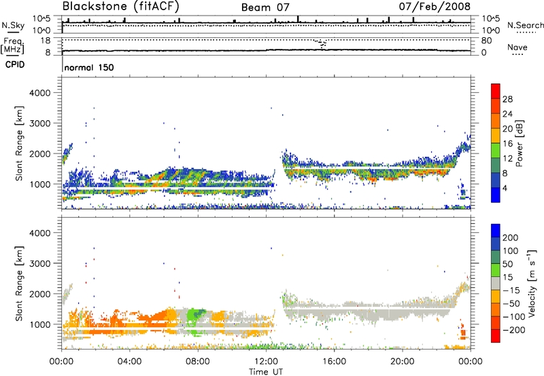The image size is (544, 376).
Task: Click the "80" Nave scale tick value
Action: click(x=486, y=41)
